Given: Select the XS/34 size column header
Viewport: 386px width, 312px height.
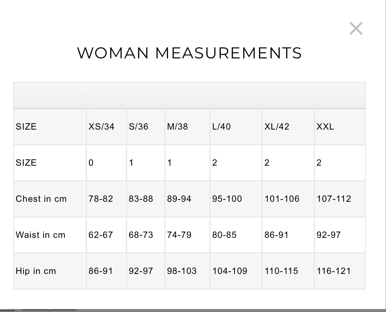Looking at the screenshot, I should [101, 127].
